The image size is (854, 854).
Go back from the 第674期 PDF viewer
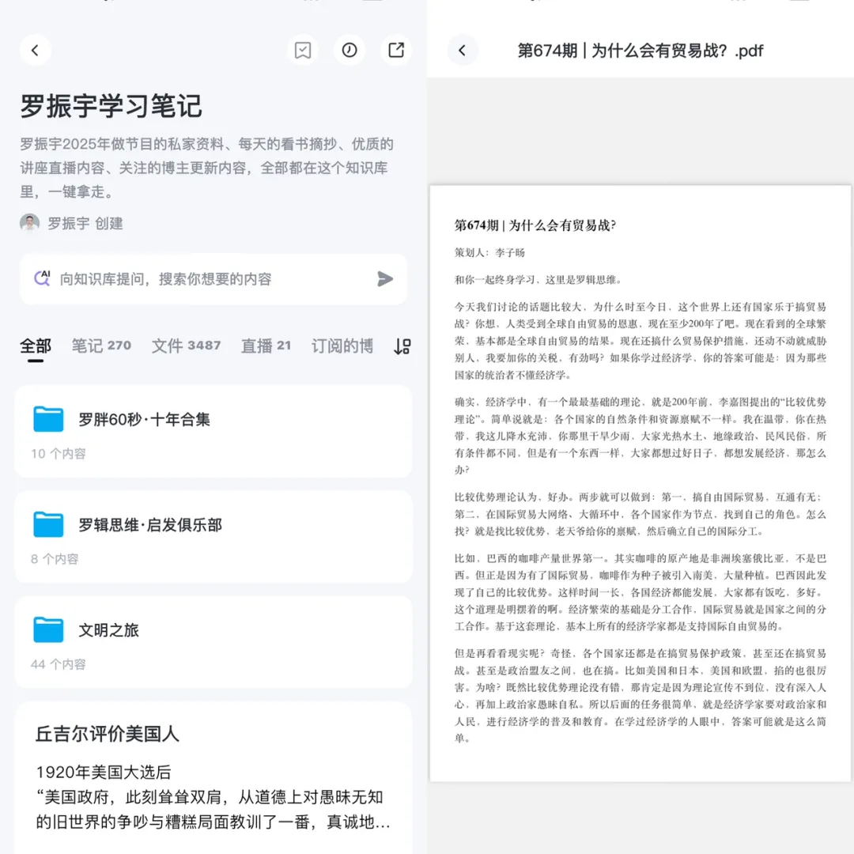[x=463, y=51]
